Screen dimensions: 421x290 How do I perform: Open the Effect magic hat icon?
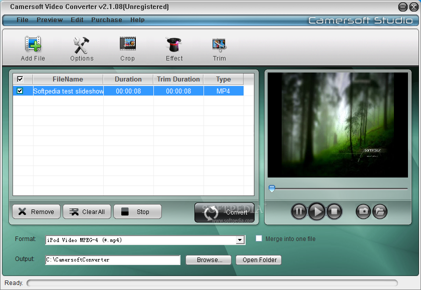(174, 44)
